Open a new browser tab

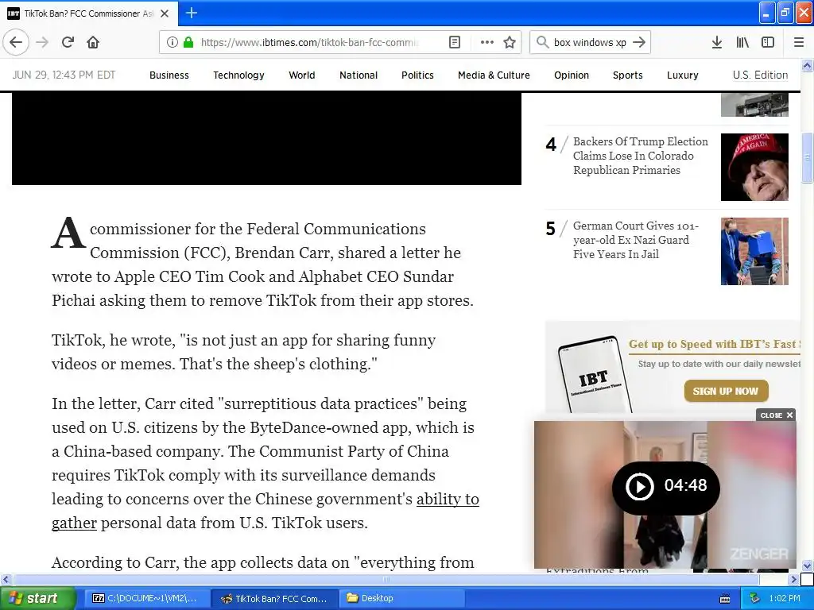(191, 13)
